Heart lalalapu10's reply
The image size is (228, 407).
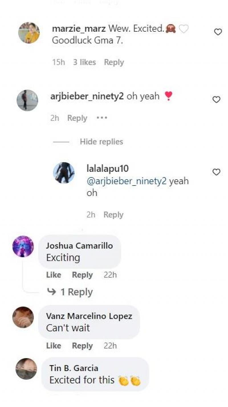click(x=217, y=172)
